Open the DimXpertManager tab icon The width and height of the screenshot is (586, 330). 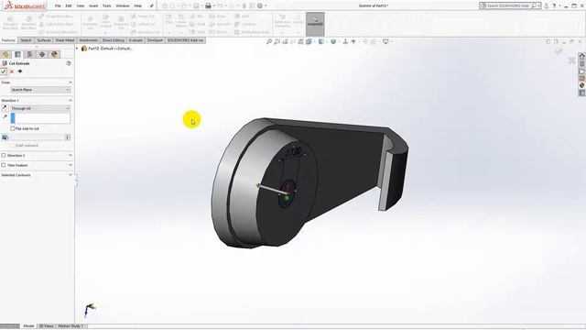point(42,55)
